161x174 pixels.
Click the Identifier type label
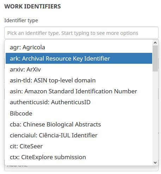click(x=21, y=20)
